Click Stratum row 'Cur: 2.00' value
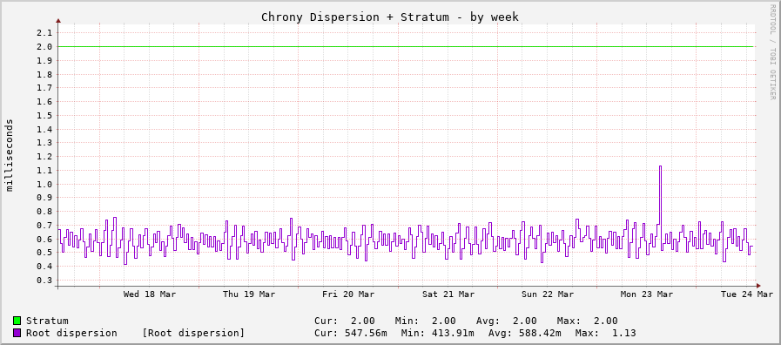The image size is (781, 345). [x=345, y=321]
